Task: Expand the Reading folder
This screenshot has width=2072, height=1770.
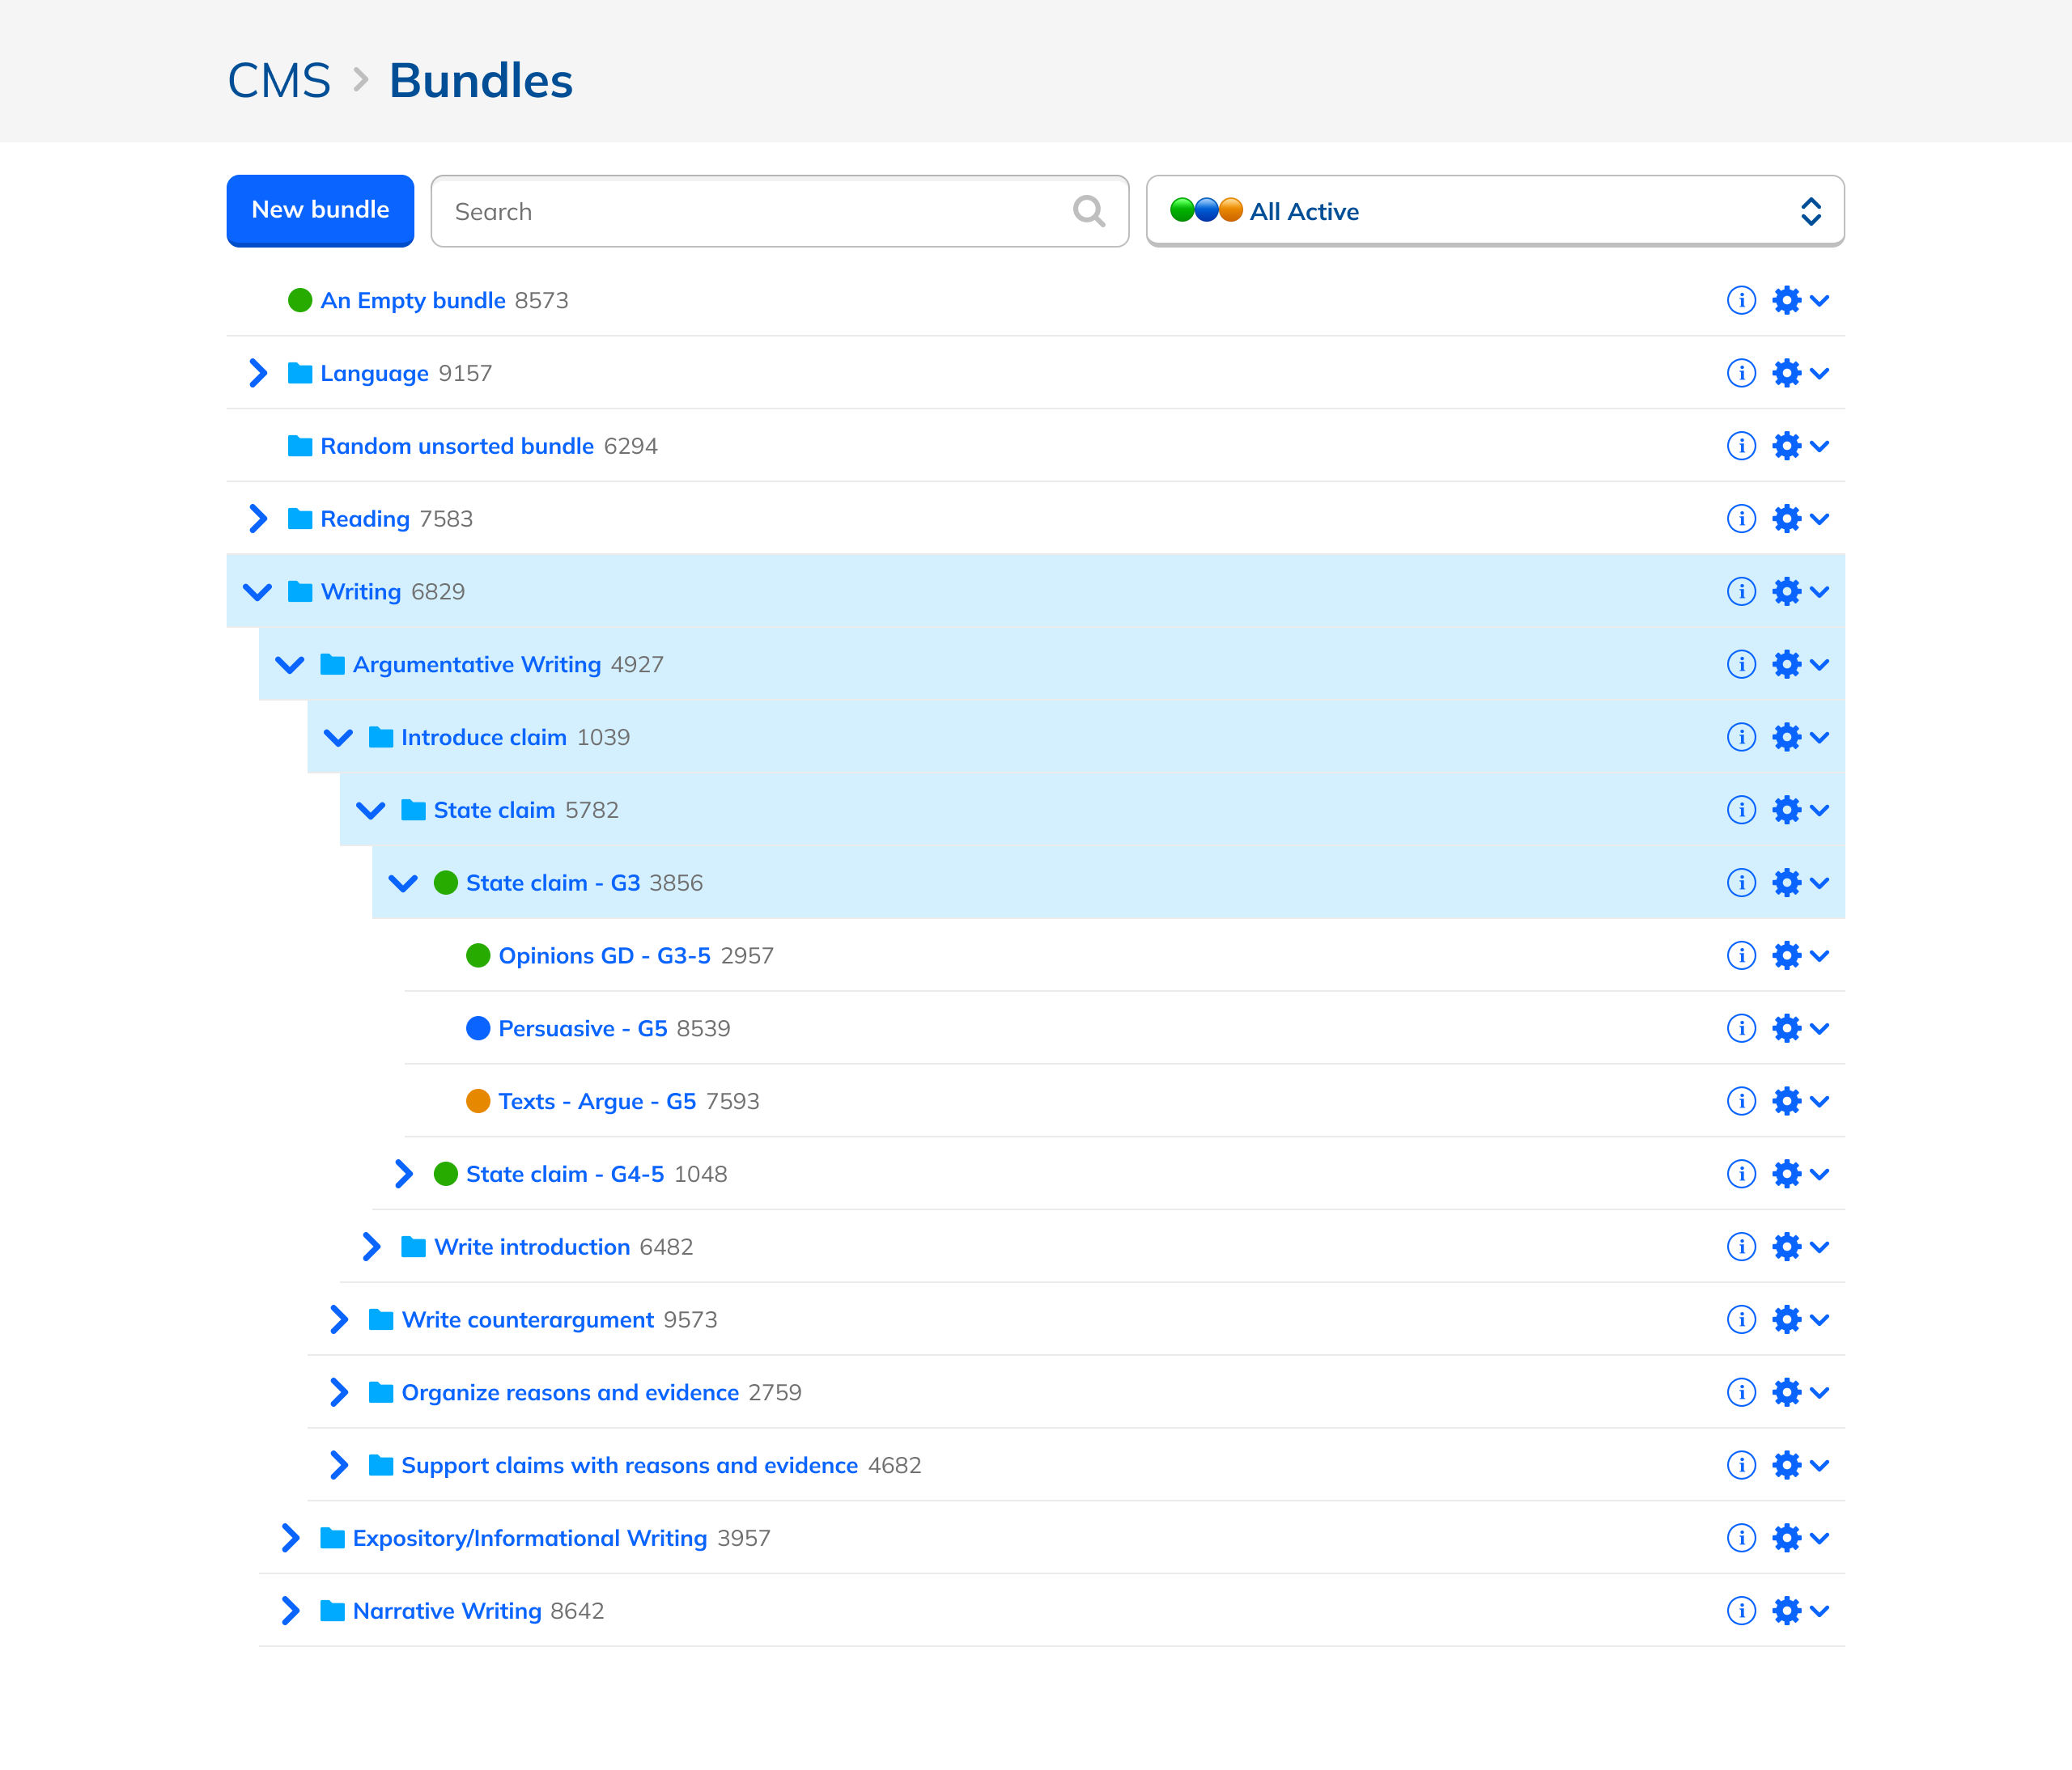Action: (x=257, y=519)
